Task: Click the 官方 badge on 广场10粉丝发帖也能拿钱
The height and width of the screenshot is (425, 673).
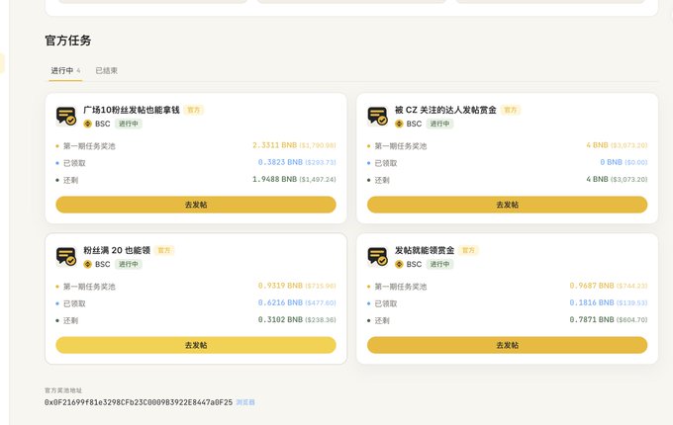Action: 194,110
